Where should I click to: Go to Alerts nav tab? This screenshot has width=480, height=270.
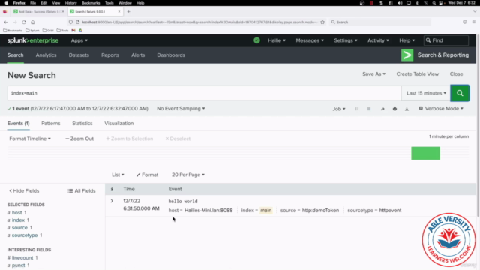(x=138, y=55)
